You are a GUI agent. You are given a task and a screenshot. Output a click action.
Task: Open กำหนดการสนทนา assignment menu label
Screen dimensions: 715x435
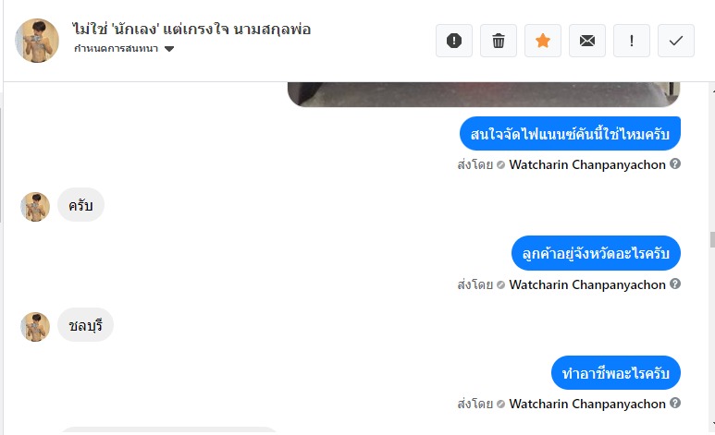pos(116,48)
